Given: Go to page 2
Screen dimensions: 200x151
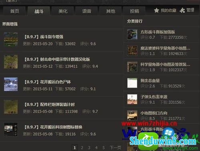Looking at the screenshot, I should pyautogui.click(x=82, y=147).
